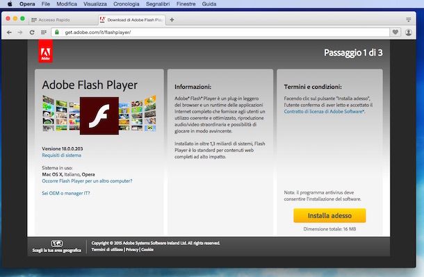Click the Installa adesso button

329,215
